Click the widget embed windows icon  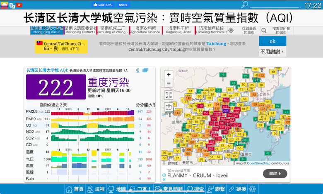point(145,71)
